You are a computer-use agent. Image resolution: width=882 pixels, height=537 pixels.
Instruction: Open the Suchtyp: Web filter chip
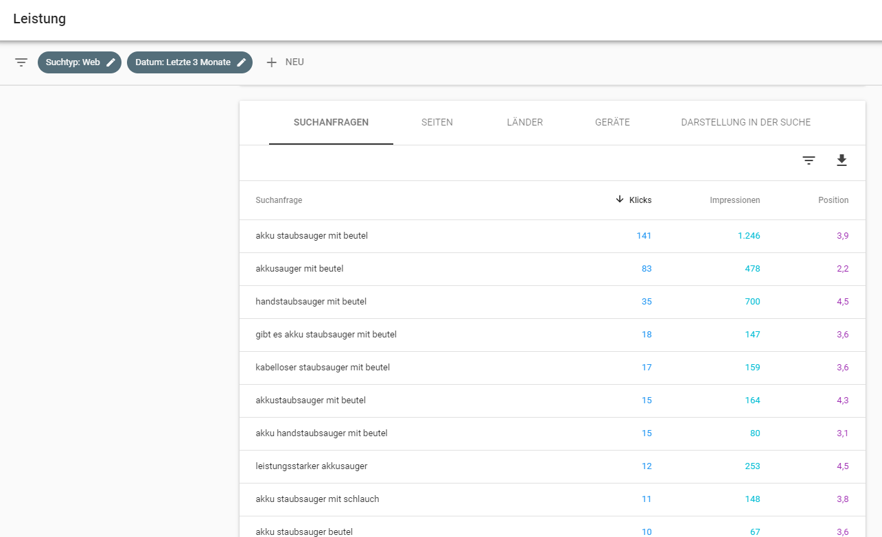pyautogui.click(x=73, y=62)
